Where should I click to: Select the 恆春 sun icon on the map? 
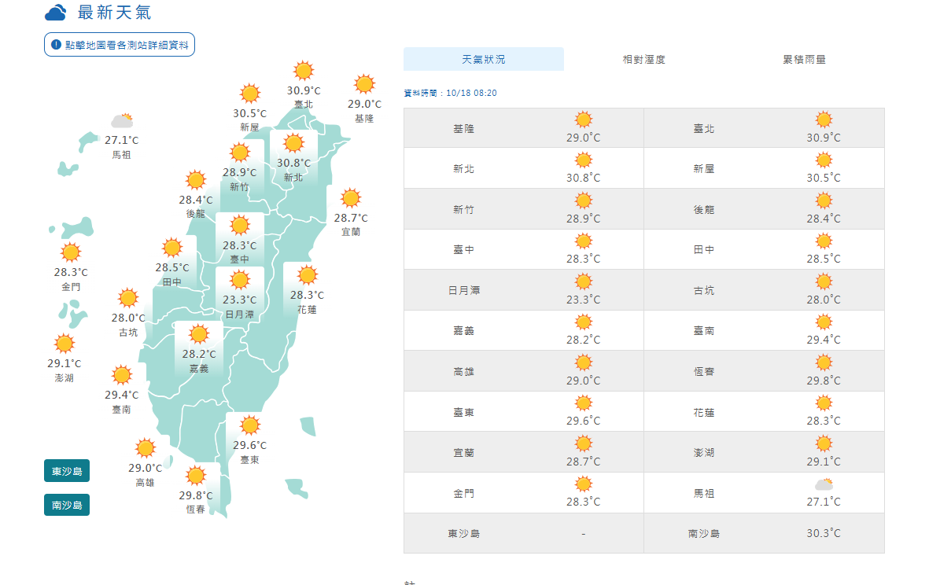[x=196, y=476]
